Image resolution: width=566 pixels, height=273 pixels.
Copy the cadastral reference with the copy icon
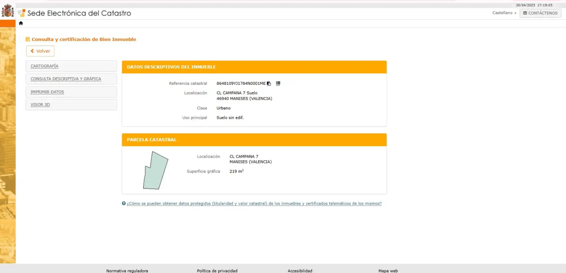click(269, 84)
